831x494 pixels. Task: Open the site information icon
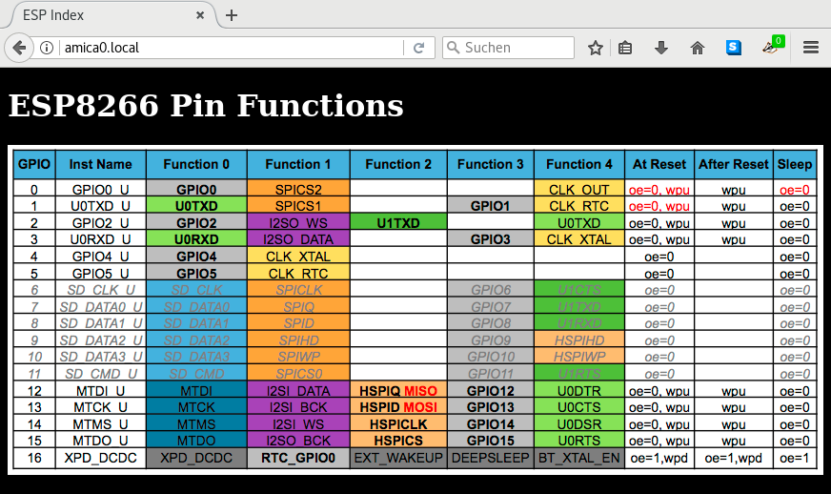[x=47, y=48]
